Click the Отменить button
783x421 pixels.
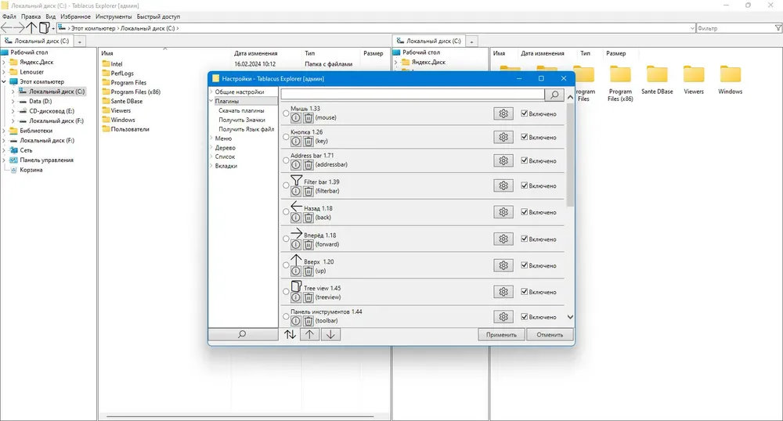point(550,335)
